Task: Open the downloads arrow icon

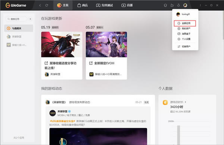Action: point(178,6)
